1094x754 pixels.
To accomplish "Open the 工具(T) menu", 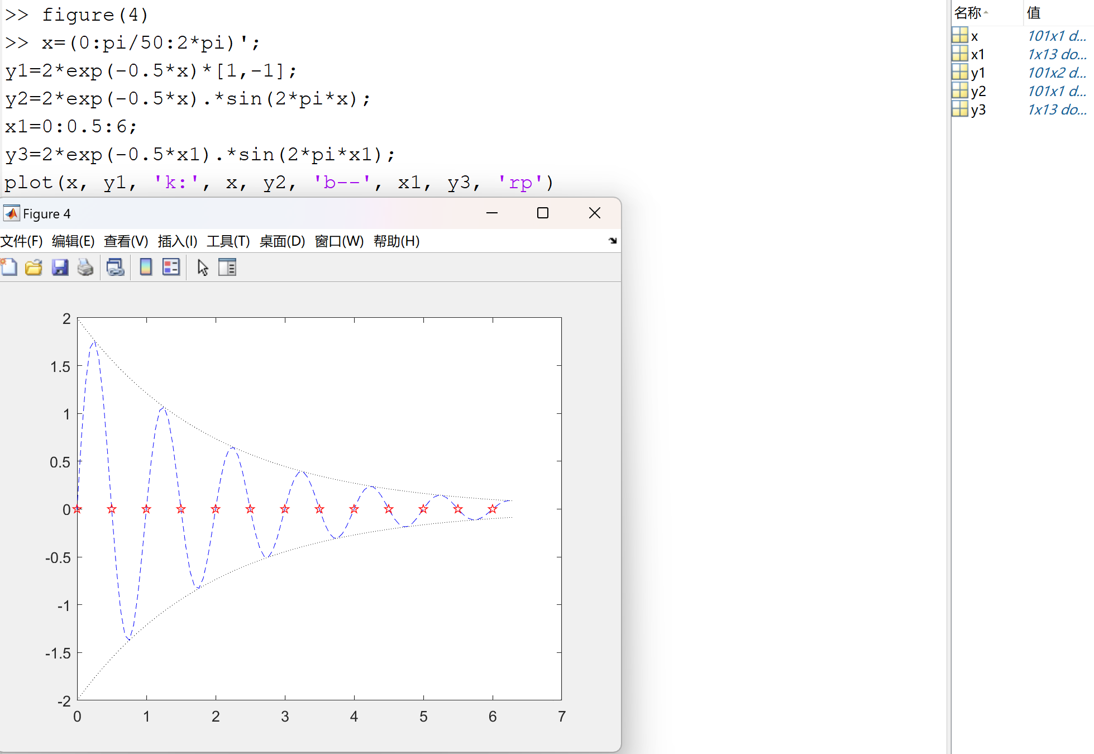I will point(228,241).
